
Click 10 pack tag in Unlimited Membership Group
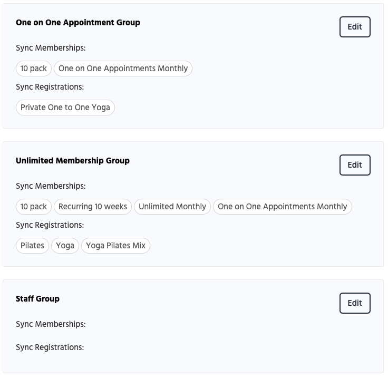34,207
